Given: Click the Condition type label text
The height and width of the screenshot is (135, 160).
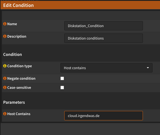Looking at the screenshot, I should tap(20, 66).
